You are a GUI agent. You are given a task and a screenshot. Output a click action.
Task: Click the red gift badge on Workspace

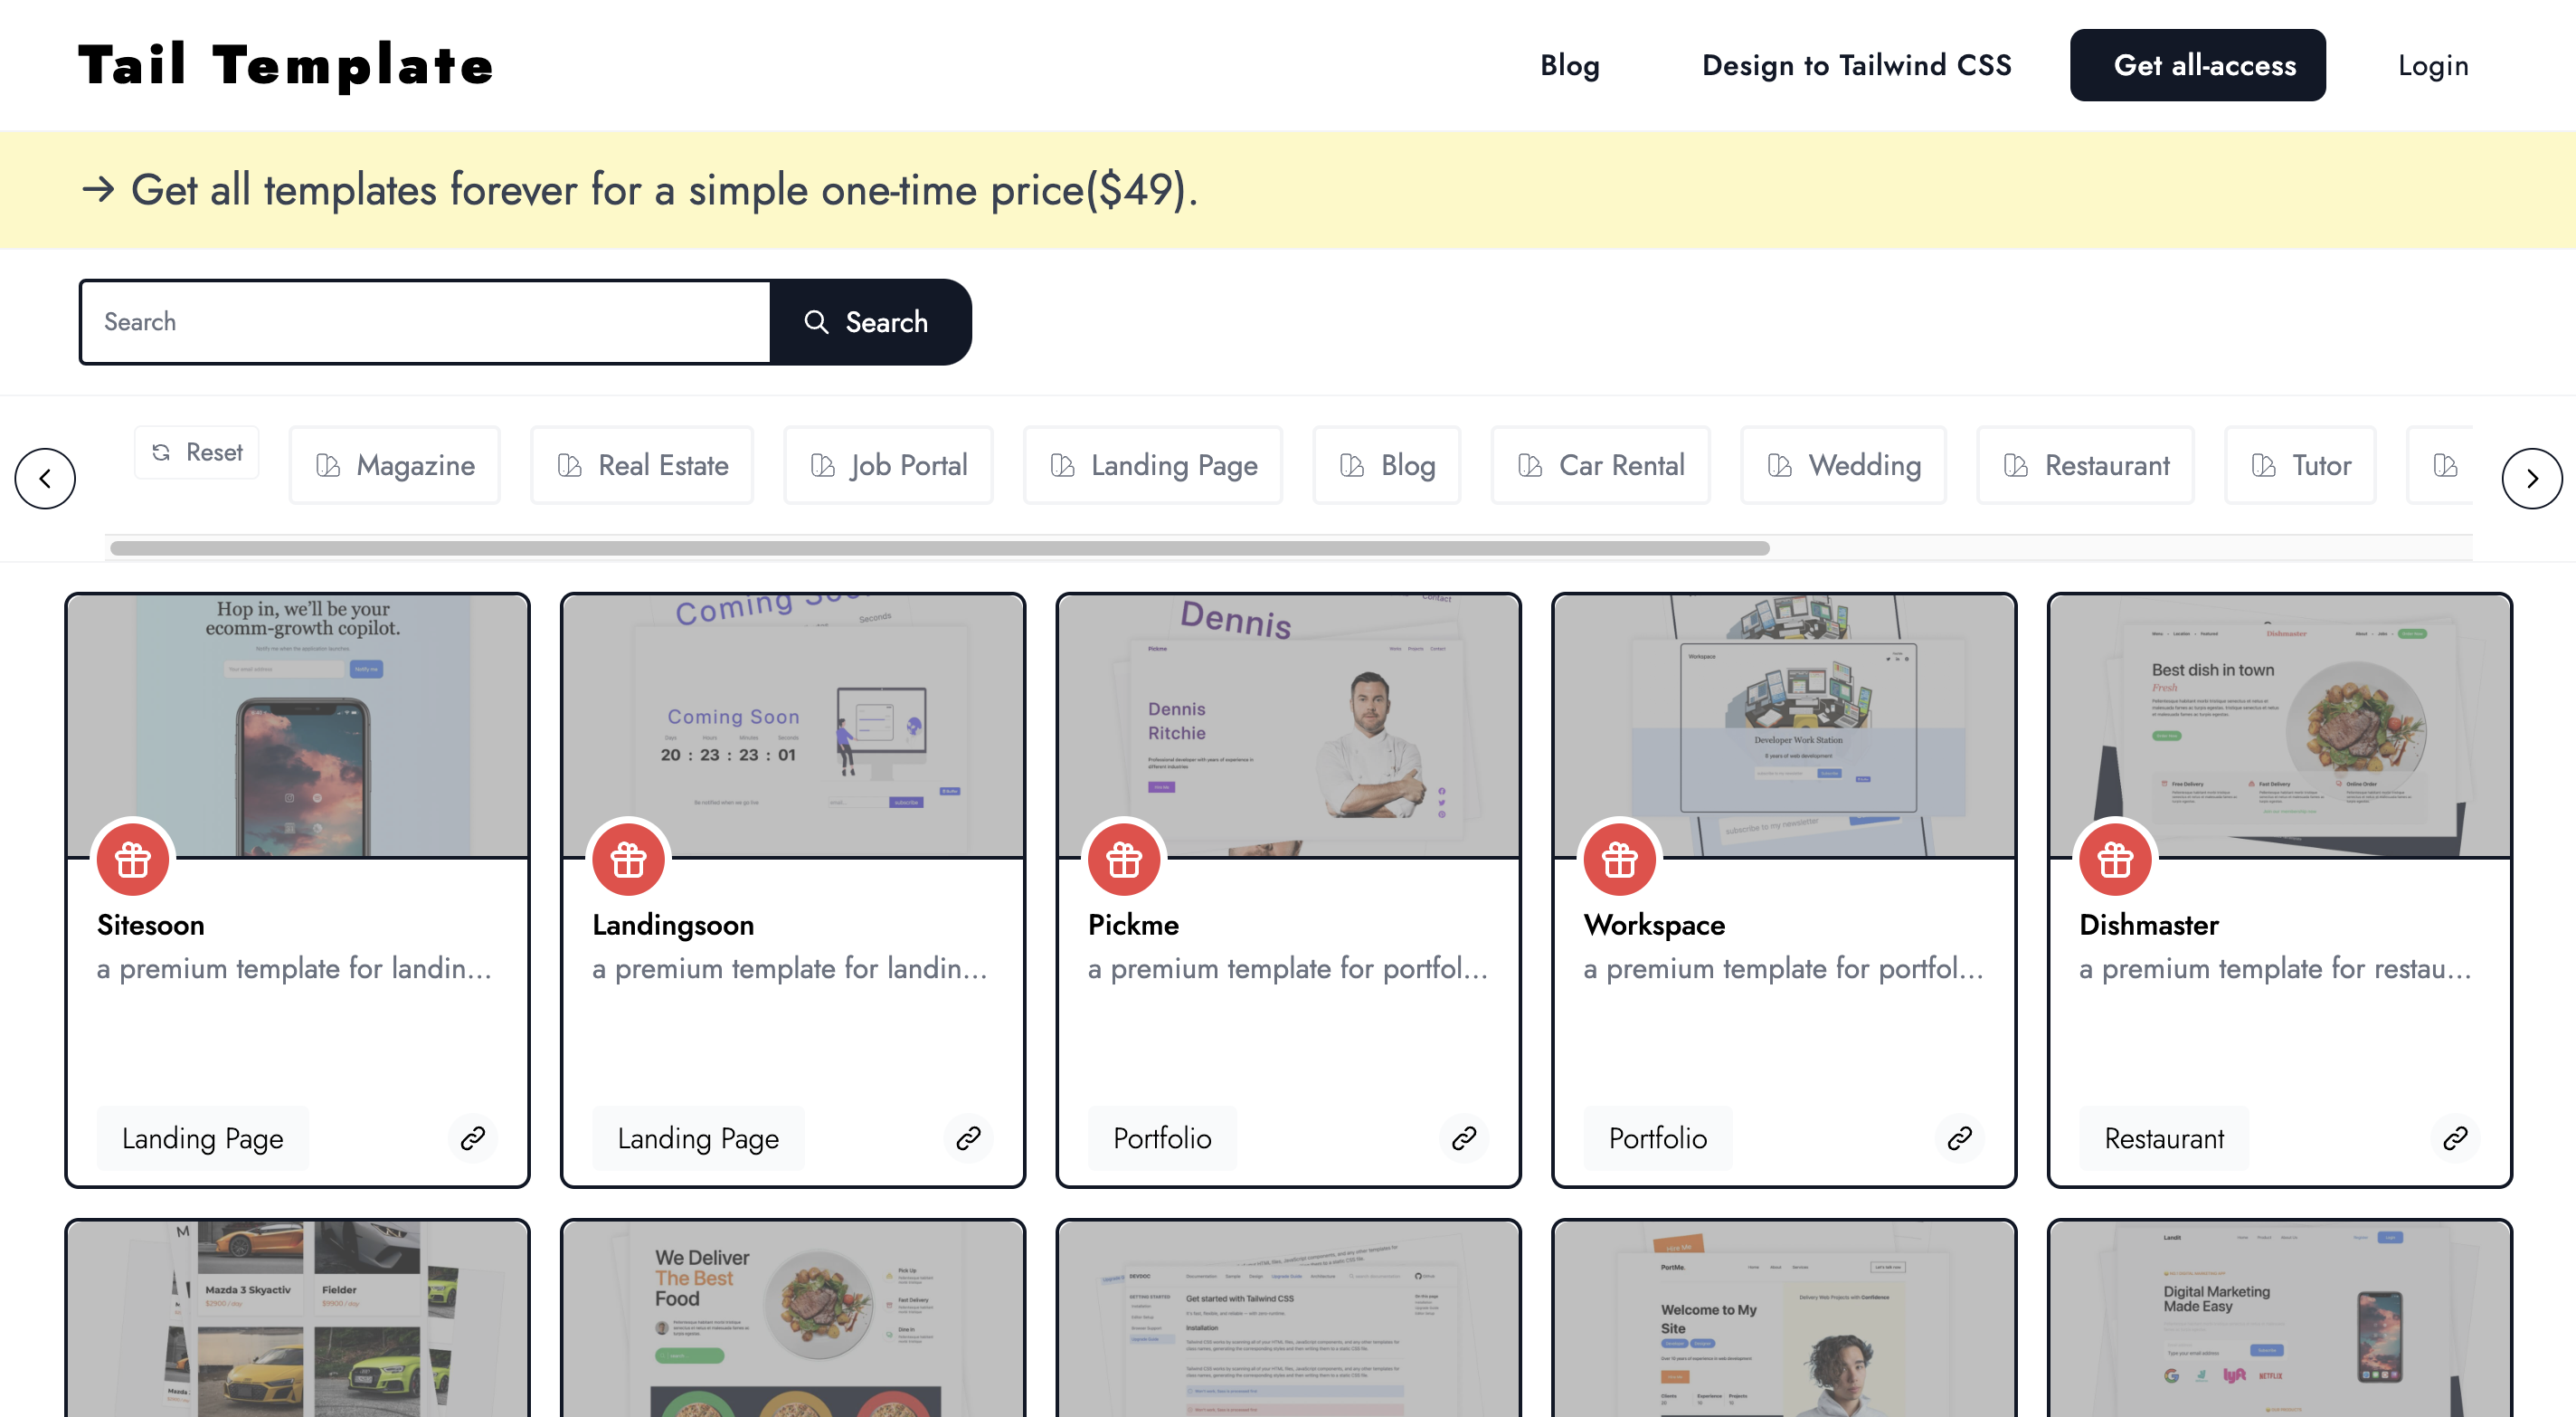coord(1619,860)
